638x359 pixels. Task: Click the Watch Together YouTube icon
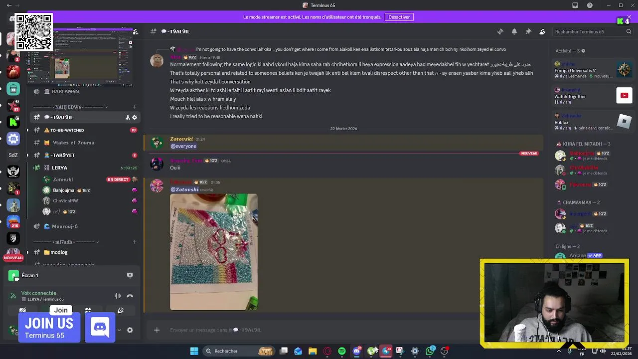(624, 95)
